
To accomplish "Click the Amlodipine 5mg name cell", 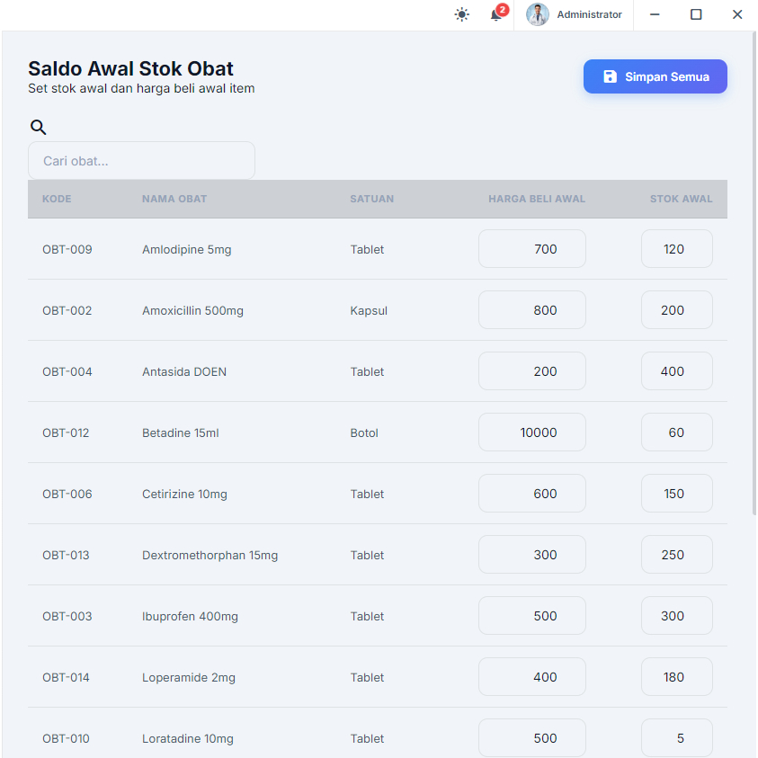I will pos(187,249).
